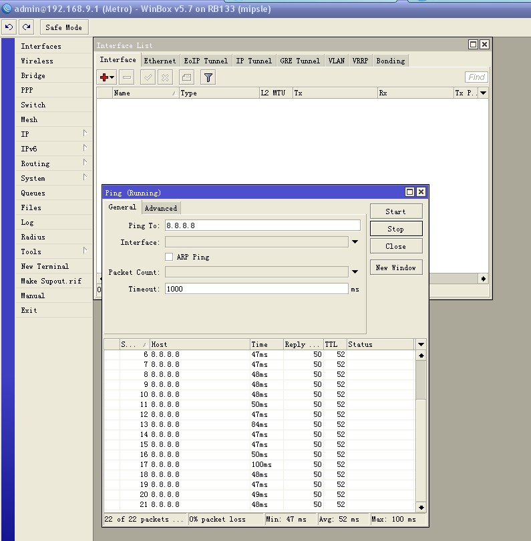Screen dimensions: 531x541
Task: Click the New Window button
Action: (396, 267)
